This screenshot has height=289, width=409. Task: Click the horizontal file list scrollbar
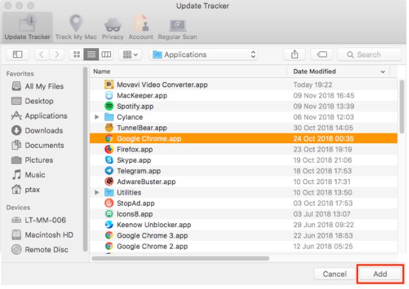tap(181, 258)
